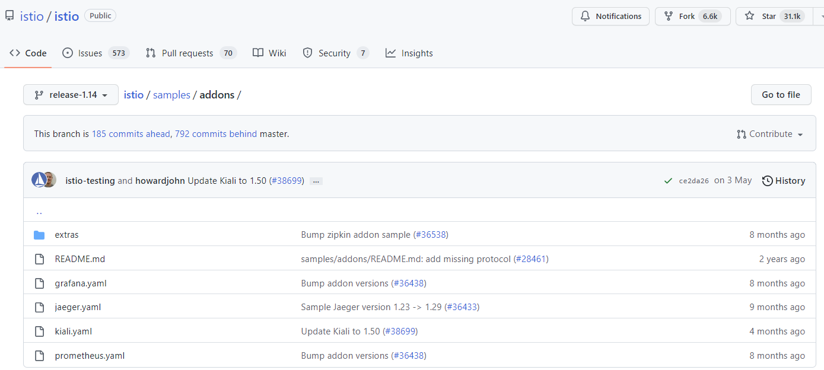Click the star icon in Star button
The height and width of the screenshot is (370, 824).
coord(750,17)
